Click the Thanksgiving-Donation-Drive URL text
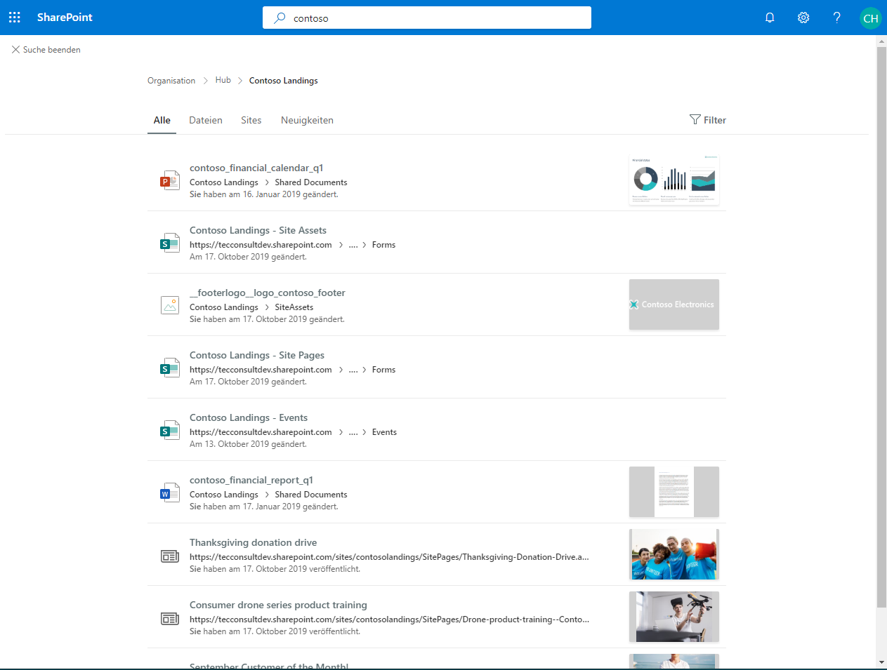 click(389, 557)
